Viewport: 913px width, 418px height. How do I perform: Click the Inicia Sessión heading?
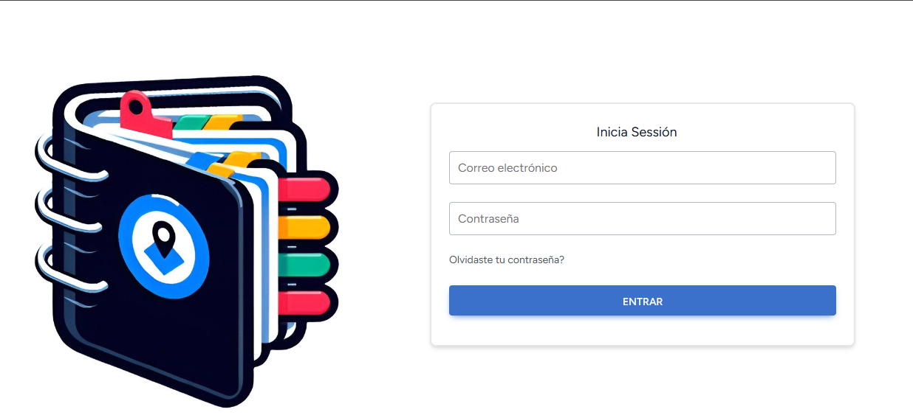pyautogui.click(x=637, y=133)
